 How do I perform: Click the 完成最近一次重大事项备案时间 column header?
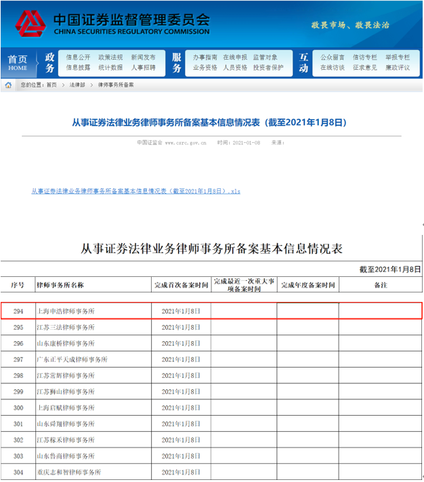pyautogui.click(x=244, y=285)
